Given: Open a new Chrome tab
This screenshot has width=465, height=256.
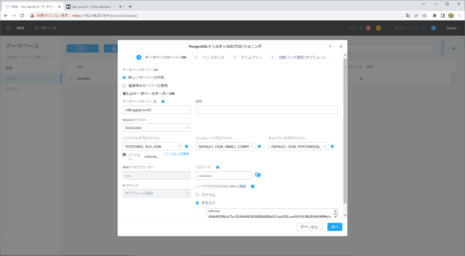Looking at the screenshot, I should click(x=130, y=7).
